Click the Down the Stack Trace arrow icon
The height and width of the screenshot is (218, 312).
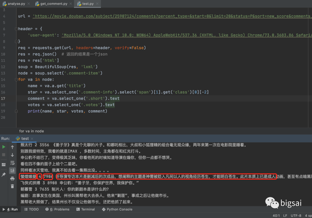click(12, 155)
